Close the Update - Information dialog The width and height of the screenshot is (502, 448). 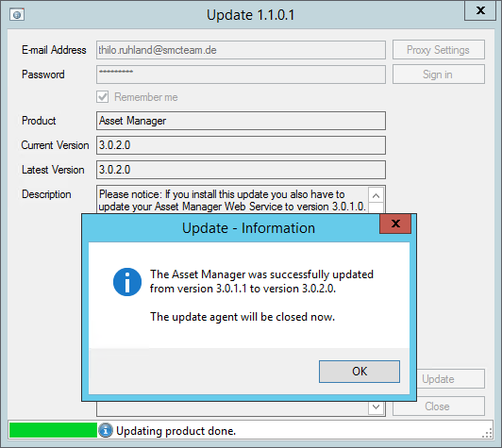pos(395,224)
